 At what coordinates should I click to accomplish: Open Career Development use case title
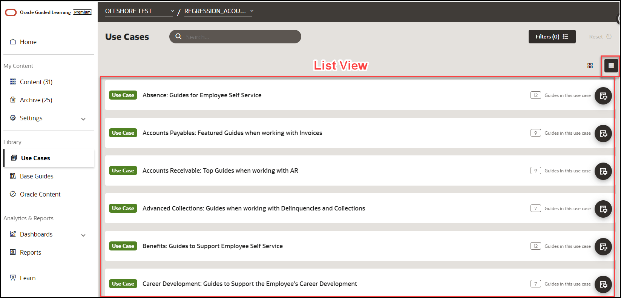point(250,284)
